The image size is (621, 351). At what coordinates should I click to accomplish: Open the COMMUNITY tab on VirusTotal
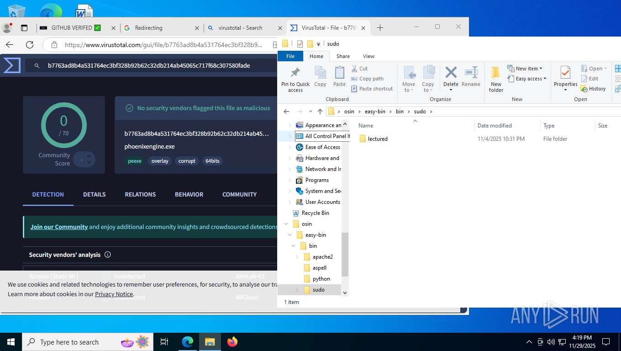pos(239,194)
